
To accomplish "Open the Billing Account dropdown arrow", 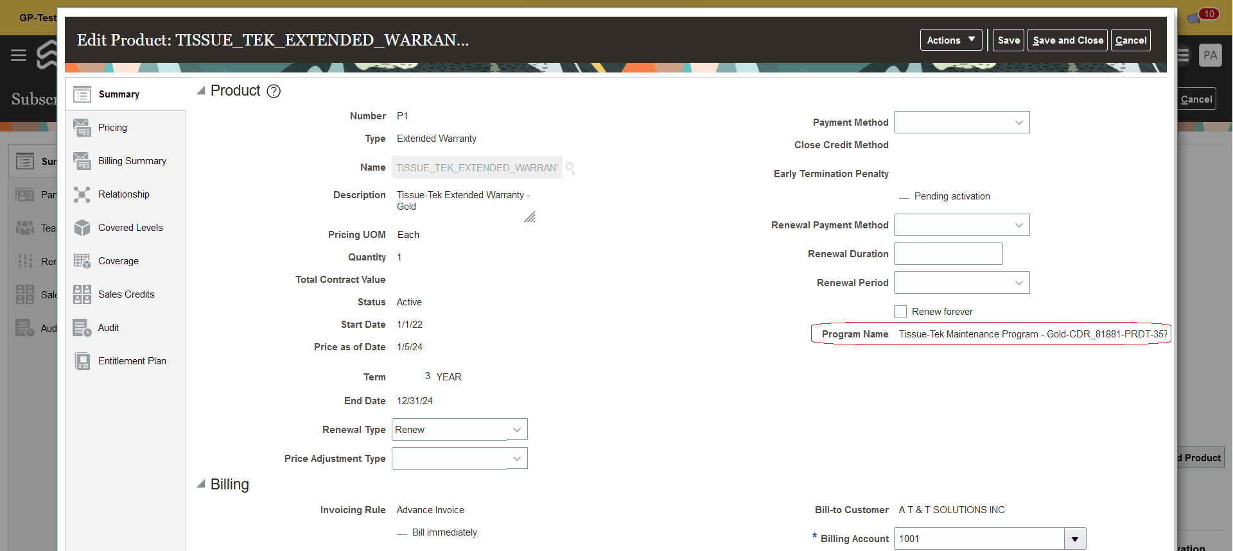I will (x=1075, y=539).
